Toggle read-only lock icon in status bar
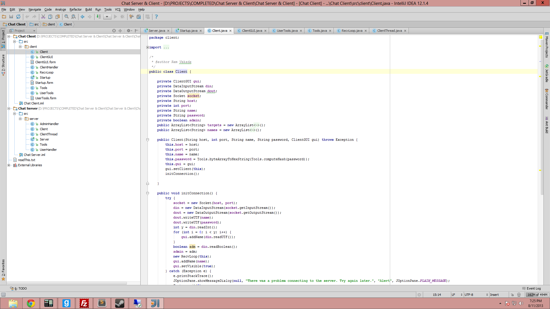 coord(512,295)
